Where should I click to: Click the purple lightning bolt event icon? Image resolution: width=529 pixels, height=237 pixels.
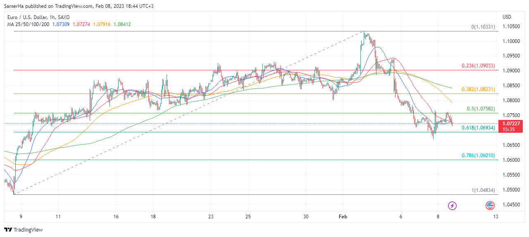point(453,205)
